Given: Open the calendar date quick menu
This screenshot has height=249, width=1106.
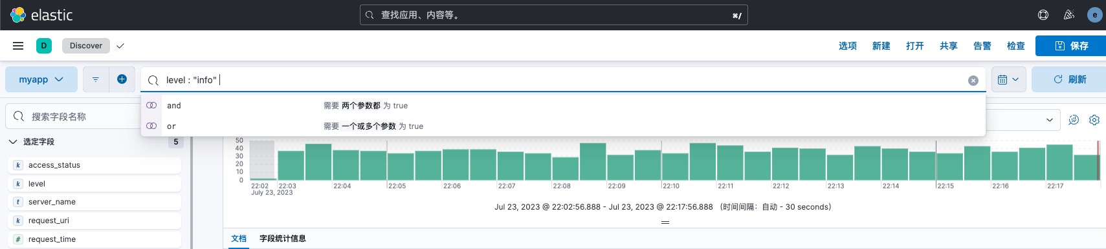Looking at the screenshot, I should (x=1008, y=79).
